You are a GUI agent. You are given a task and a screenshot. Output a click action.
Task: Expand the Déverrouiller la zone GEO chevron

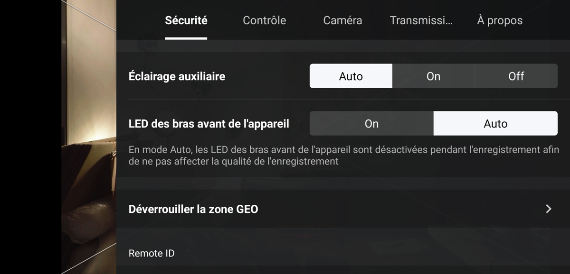[549, 209]
